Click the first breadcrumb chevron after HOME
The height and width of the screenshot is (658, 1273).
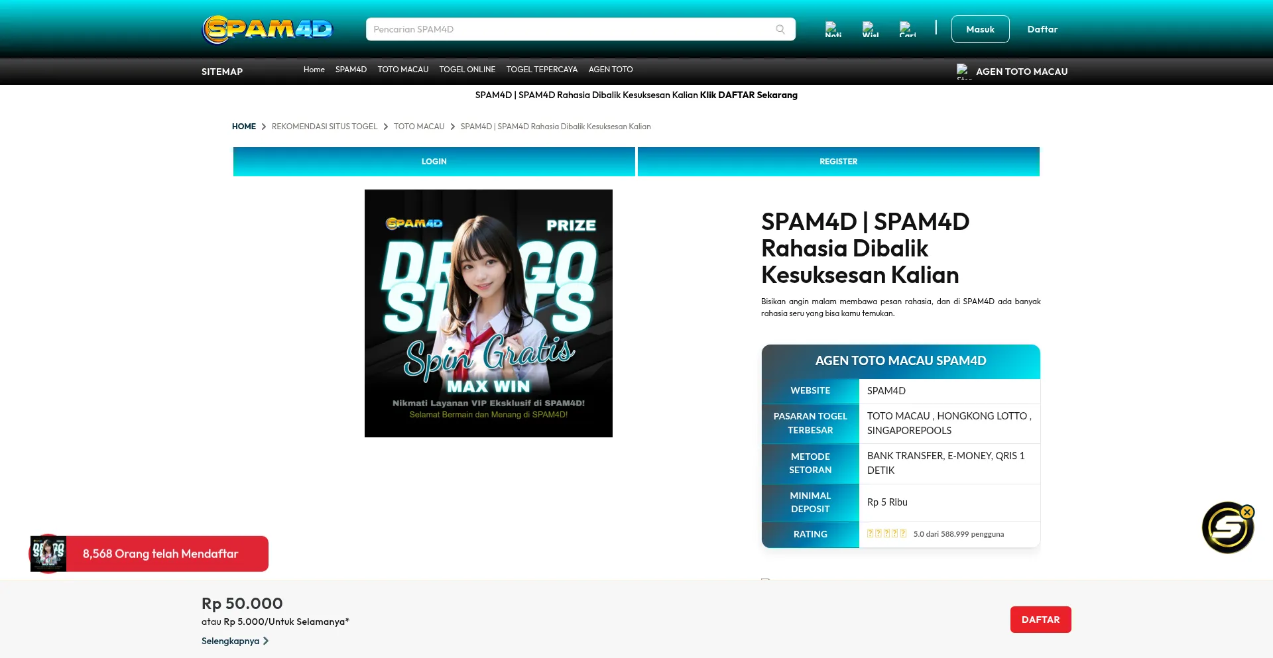pyautogui.click(x=264, y=127)
